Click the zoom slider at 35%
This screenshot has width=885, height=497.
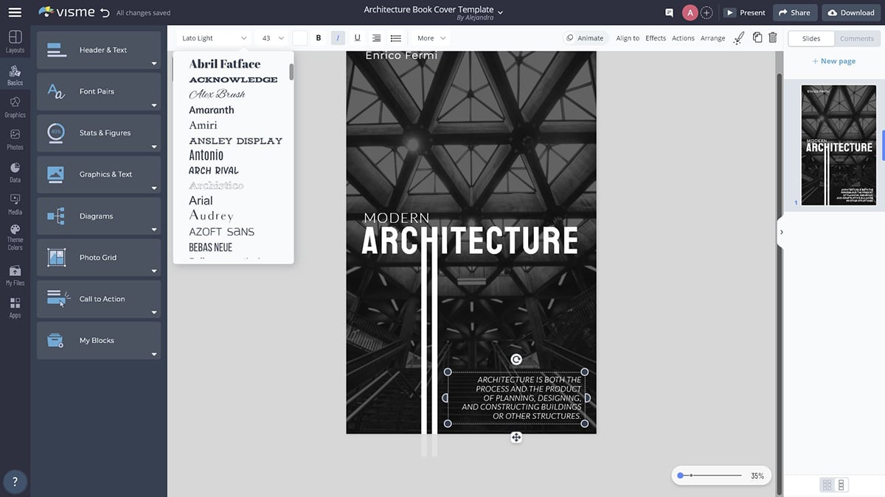click(680, 476)
